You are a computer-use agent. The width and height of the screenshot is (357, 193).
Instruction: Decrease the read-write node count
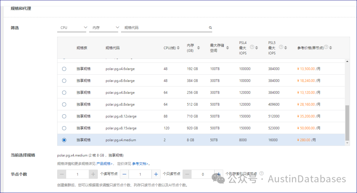point(62,175)
